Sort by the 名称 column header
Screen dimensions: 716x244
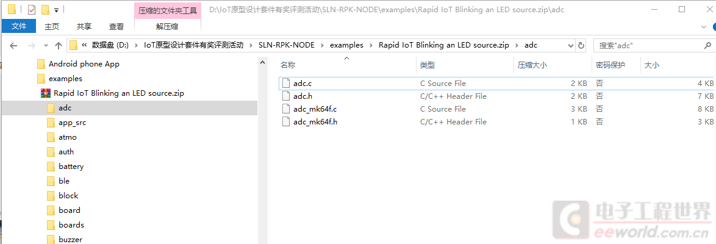(288, 65)
